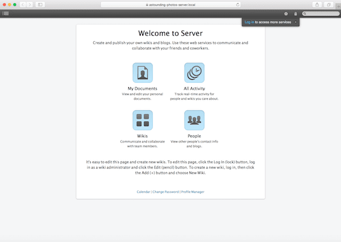Go back to previous page

coord(23,4)
